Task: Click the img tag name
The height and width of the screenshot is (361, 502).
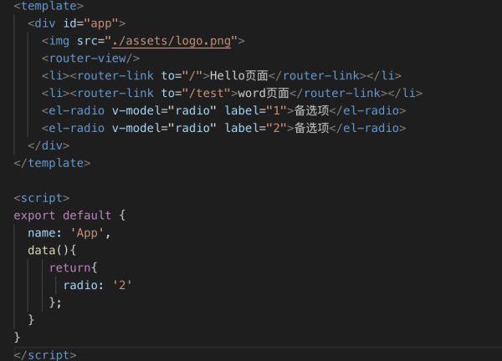Action: click(x=59, y=40)
